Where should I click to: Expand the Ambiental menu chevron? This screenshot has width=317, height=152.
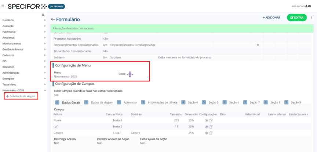(x=45, y=38)
